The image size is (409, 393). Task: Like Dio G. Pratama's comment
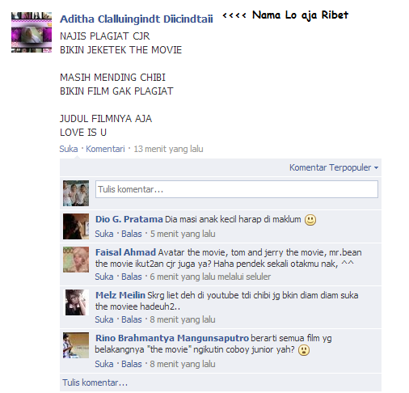pos(104,234)
